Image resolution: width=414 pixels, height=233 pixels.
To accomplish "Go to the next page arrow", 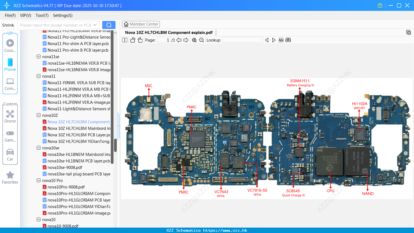I will pyautogui.click(x=186, y=40).
